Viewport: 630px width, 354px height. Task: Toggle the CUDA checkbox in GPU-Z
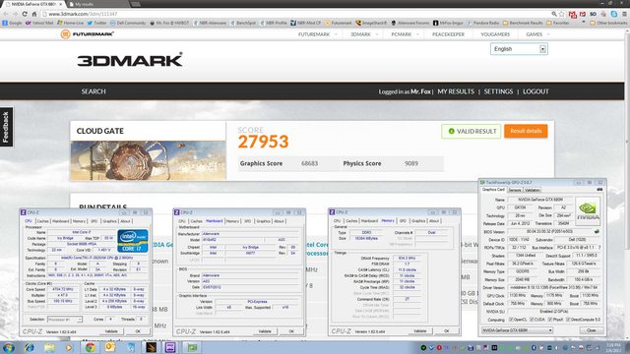coord(532,320)
